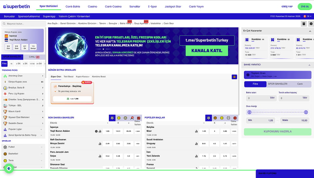Open Yatırım Çekim Yöntemleri link
Viewport: 314px width, 178px height.
(74, 16)
